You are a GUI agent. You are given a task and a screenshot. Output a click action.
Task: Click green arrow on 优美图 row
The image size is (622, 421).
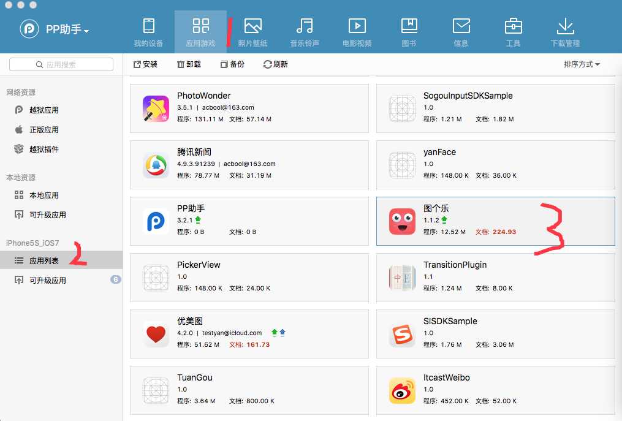coord(274,333)
